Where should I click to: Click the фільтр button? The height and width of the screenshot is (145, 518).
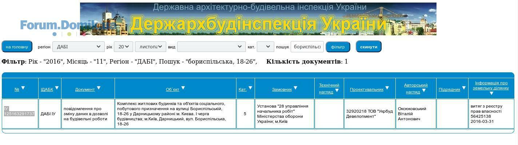pos(338,47)
